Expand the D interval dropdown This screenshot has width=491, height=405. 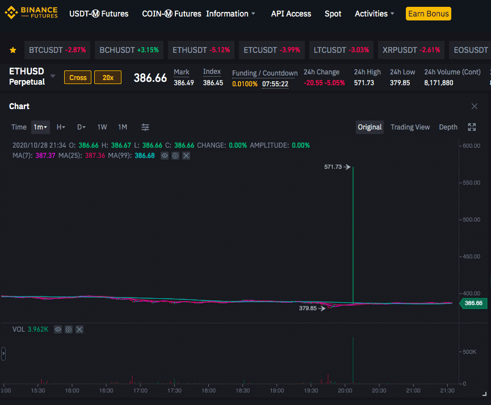(x=81, y=127)
